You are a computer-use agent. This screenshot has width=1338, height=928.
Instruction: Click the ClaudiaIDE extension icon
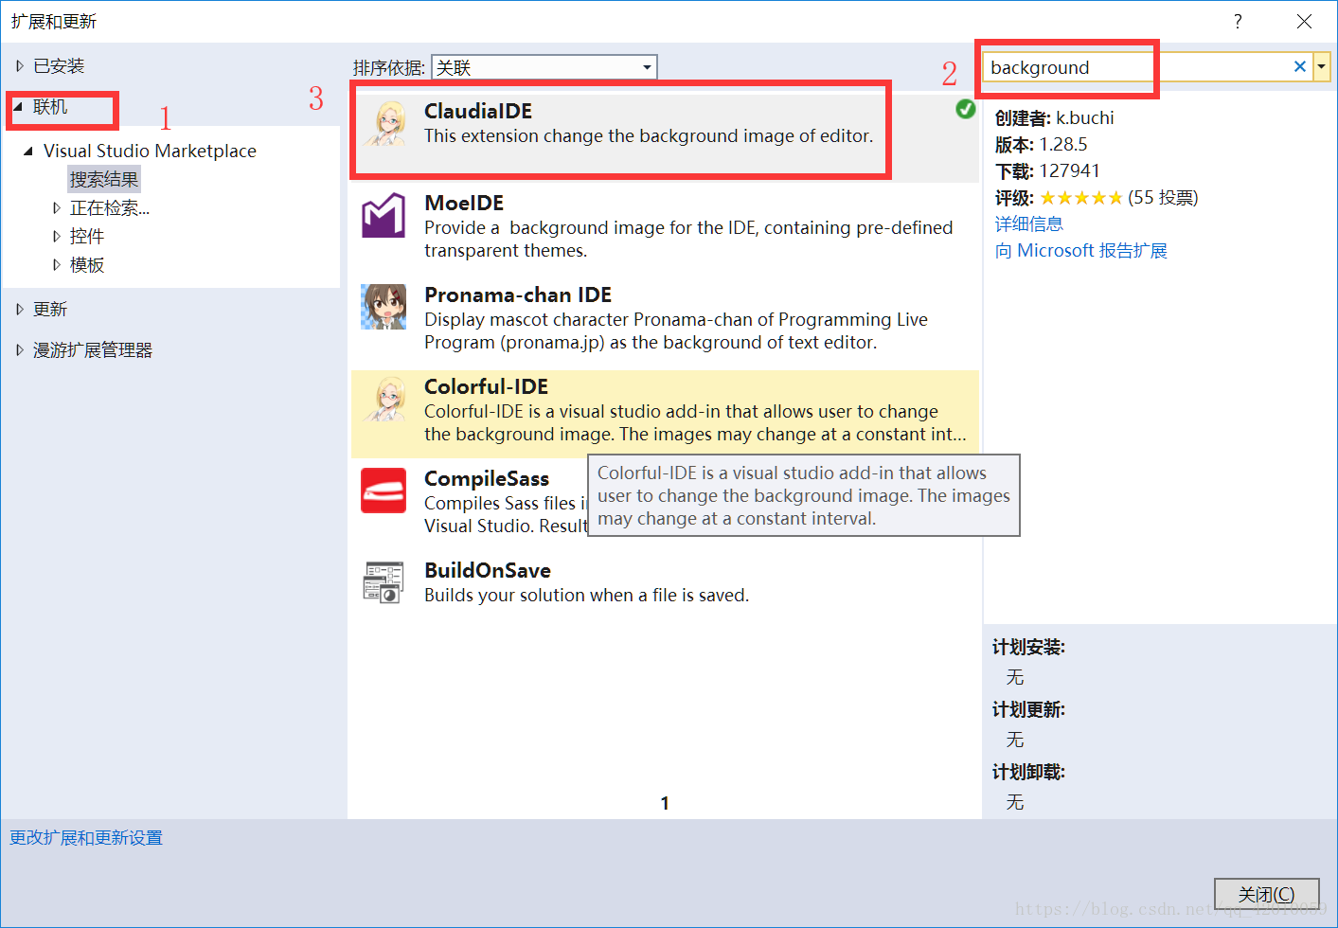click(384, 123)
